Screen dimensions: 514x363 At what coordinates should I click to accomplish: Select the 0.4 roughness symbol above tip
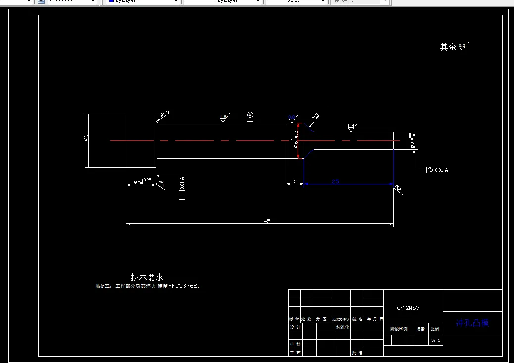pos(352,127)
